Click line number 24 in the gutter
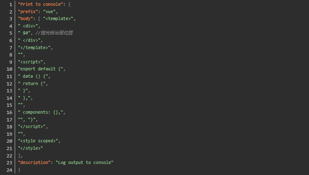 click(10, 170)
